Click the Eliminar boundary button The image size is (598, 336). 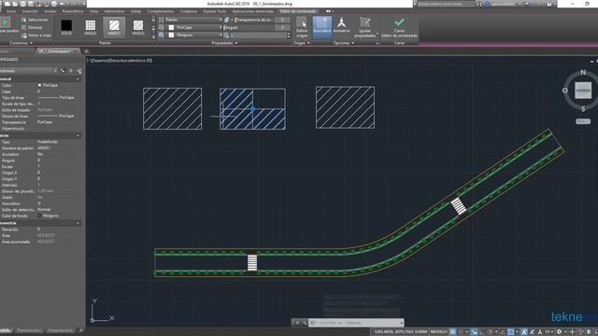click(32, 27)
